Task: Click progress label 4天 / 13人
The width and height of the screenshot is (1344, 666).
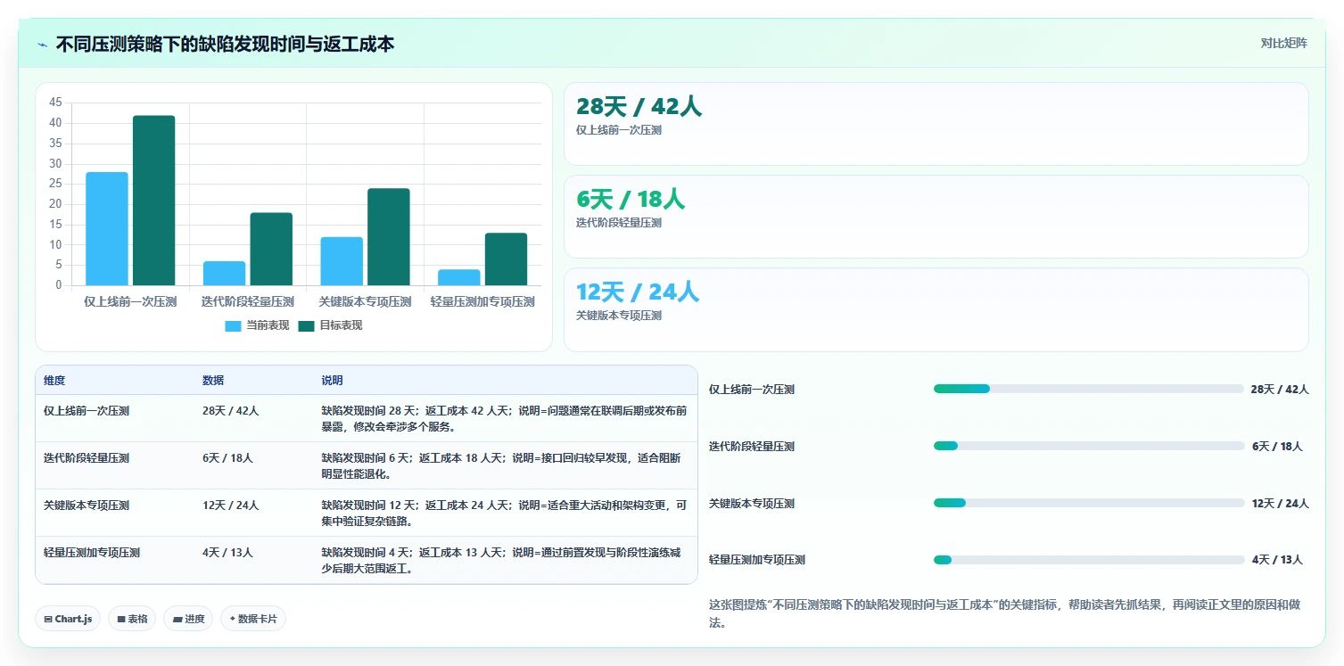Action: tap(1277, 560)
